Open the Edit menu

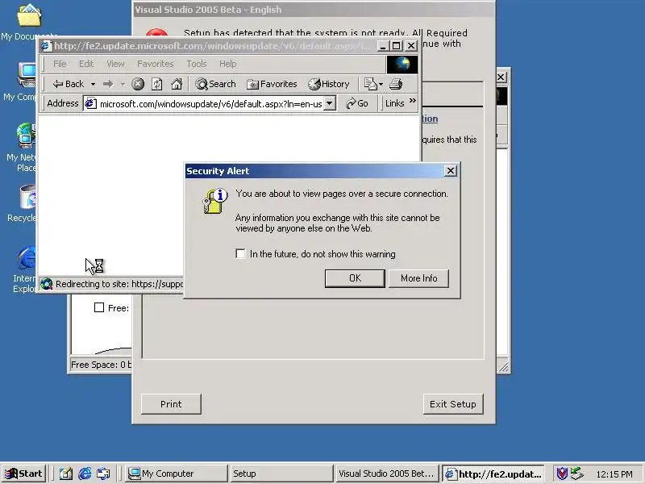[x=86, y=64]
